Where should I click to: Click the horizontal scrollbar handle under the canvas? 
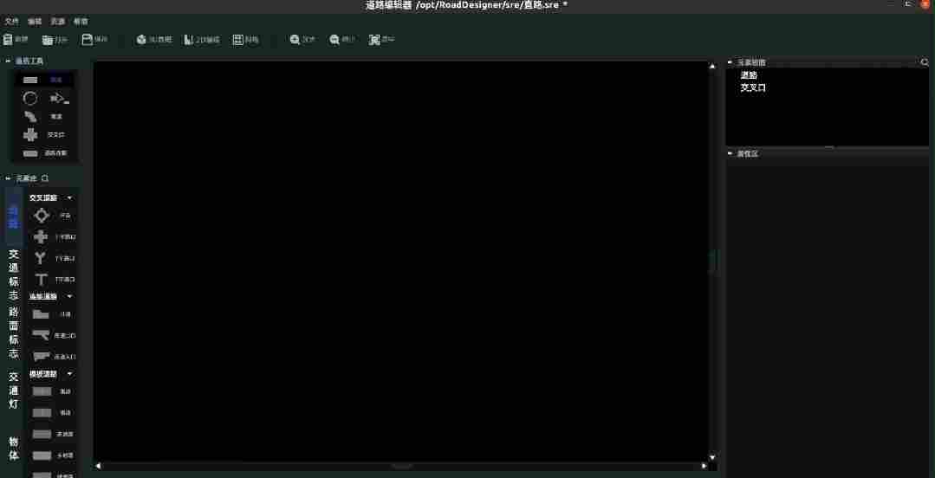pyautogui.click(x=401, y=466)
